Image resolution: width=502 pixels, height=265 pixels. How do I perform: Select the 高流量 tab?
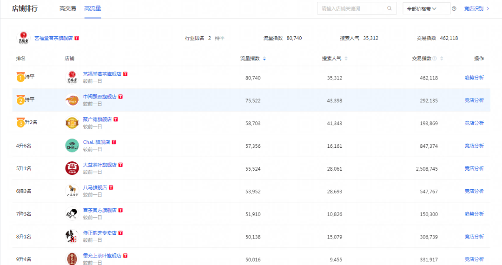tap(92, 9)
